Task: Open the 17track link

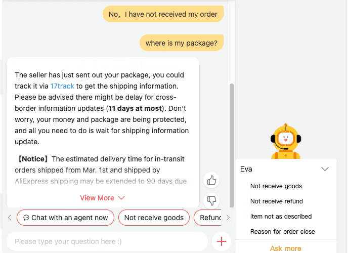Action: (62, 86)
